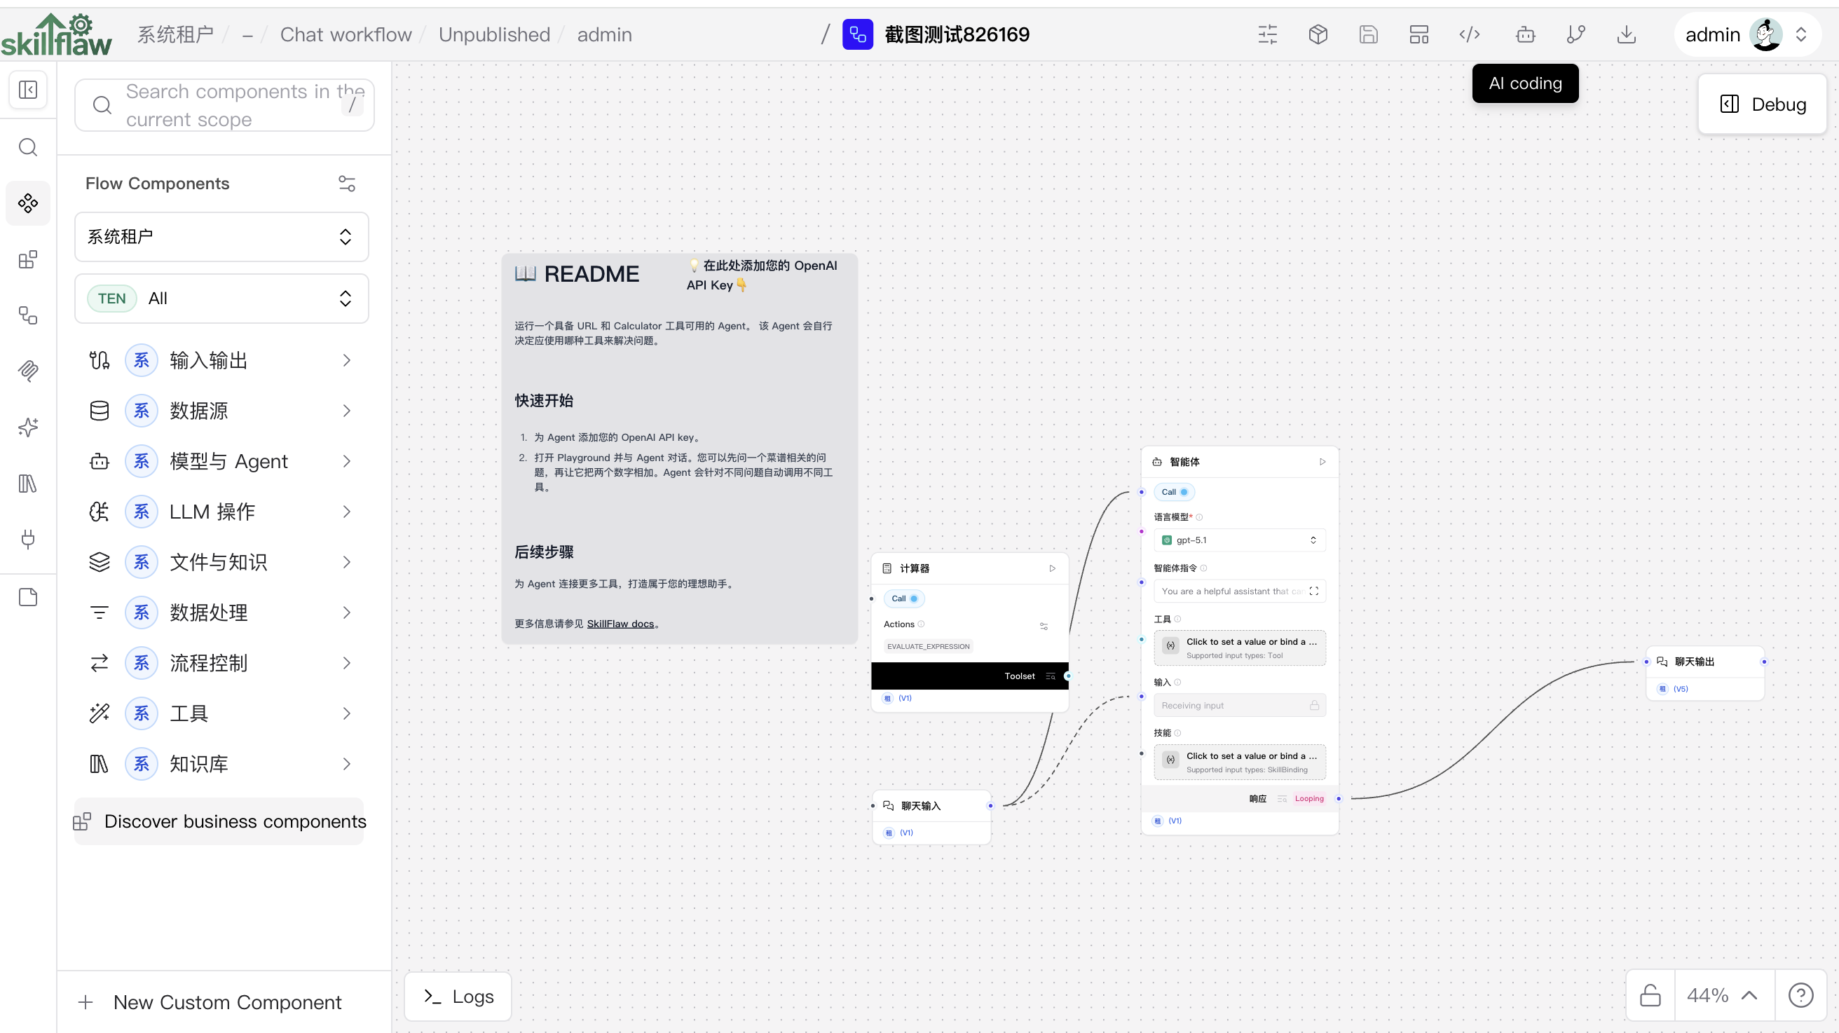1839x1033 pixels.
Task: Click the 工具 bind value field in 智能体
Action: 1239,648
